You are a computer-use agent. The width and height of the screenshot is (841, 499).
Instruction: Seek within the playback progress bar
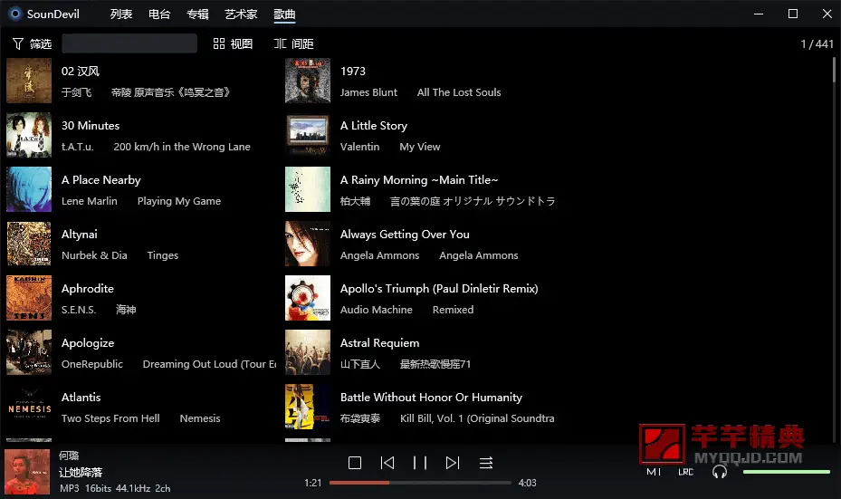point(420,483)
